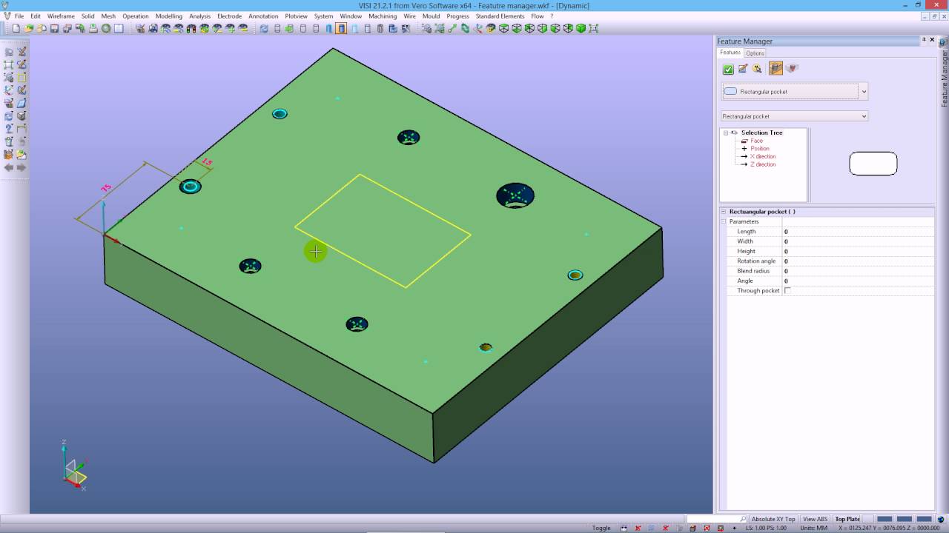Click the Open file folder icon
Viewport: 949px width, 533px height.
(x=29, y=28)
